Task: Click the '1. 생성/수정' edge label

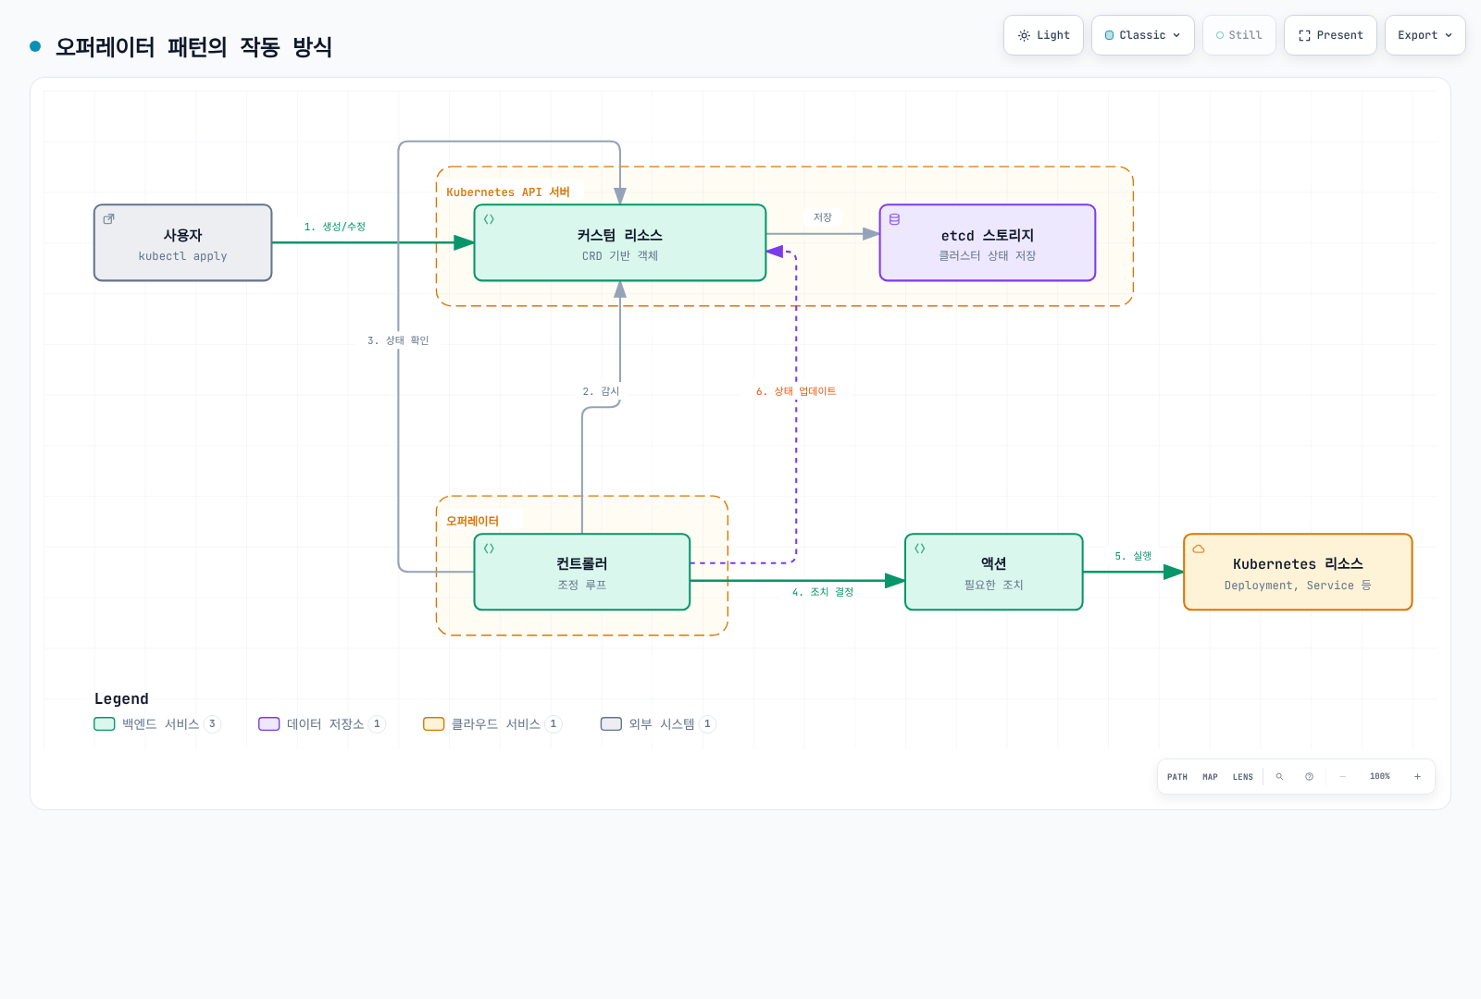Action: pos(335,227)
